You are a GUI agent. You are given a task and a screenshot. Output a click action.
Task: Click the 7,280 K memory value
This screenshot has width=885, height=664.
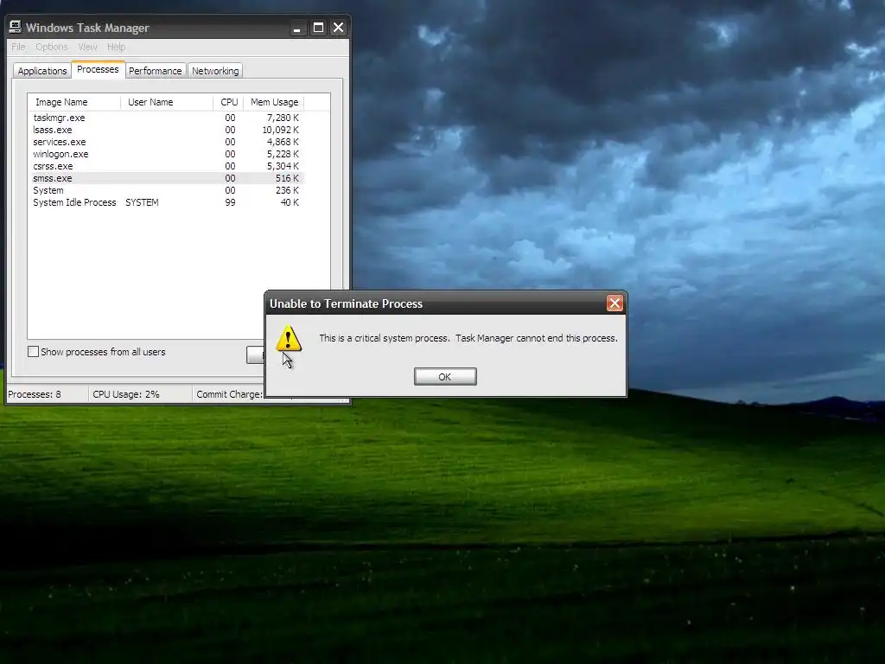coord(283,118)
